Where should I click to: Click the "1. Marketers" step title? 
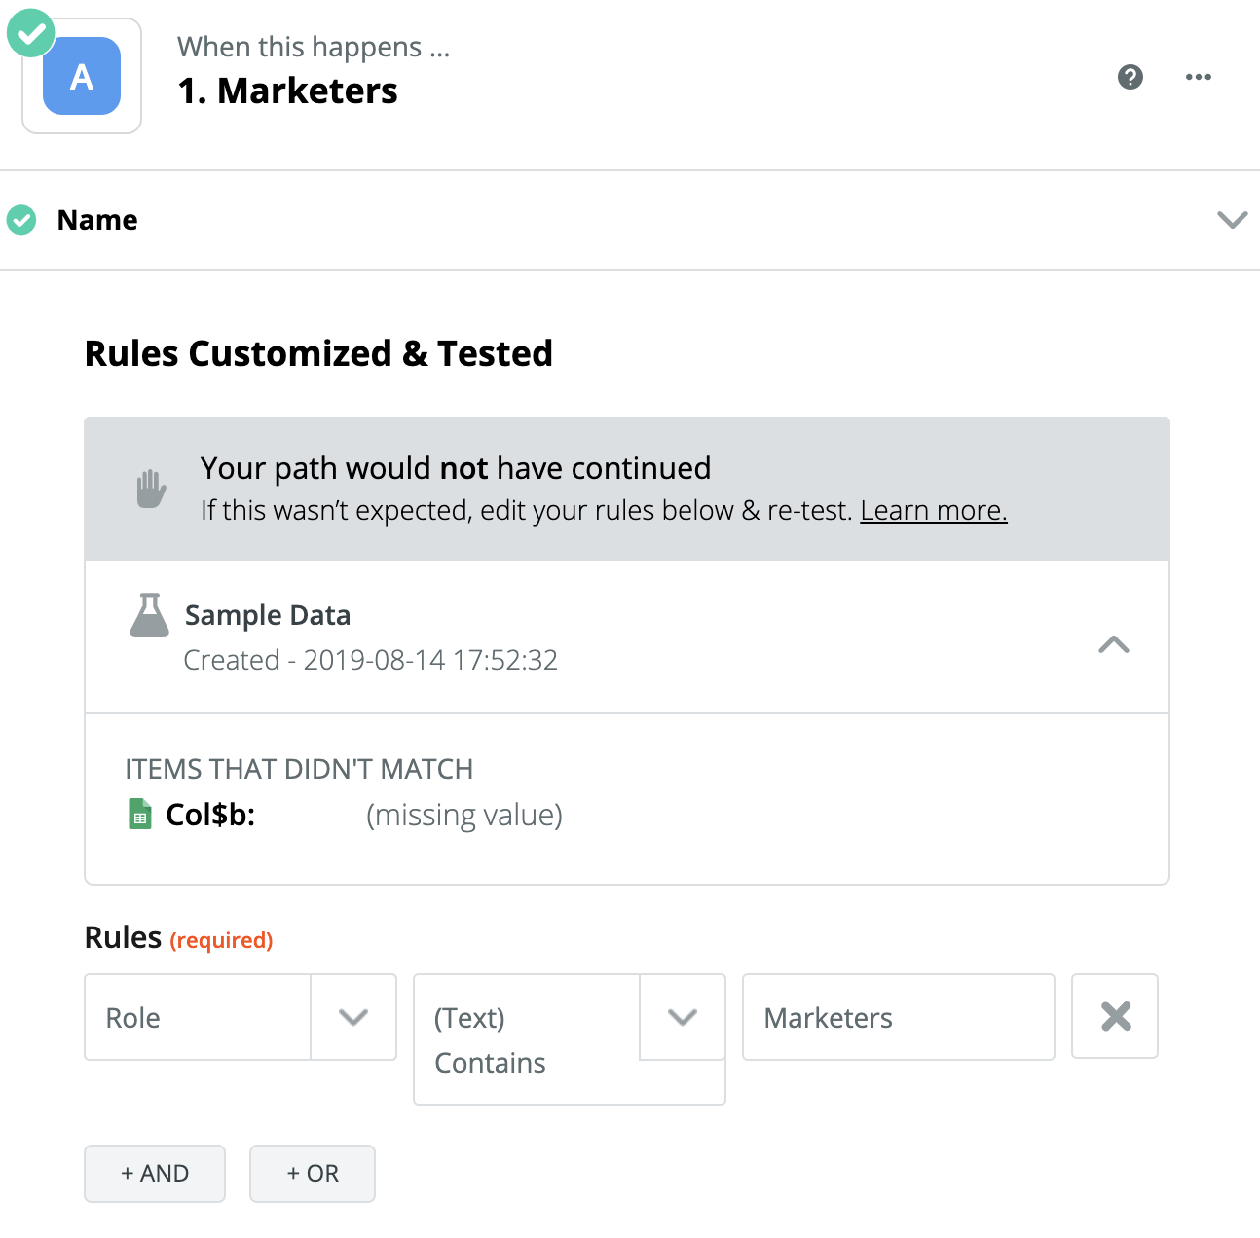pyautogui.click(x=288, y=91)
